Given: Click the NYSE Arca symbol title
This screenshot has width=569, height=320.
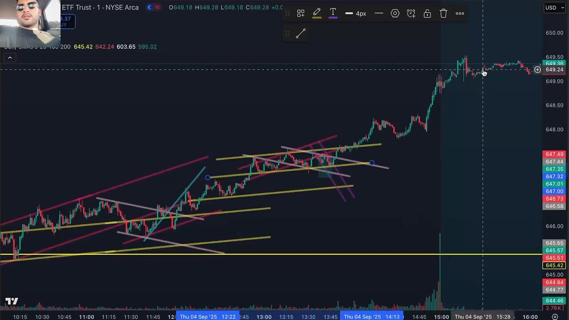Looking at the screenshot, I should pyautogui.click(x=100, y=7).
